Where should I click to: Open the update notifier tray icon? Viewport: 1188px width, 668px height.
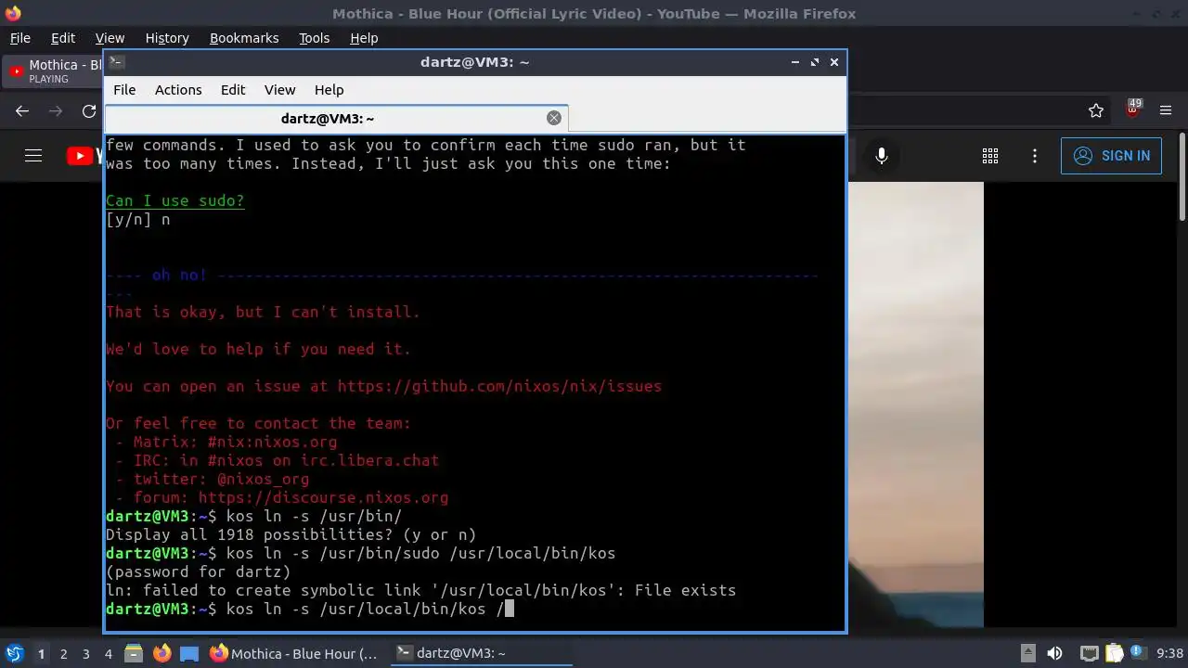[x=1137, y=653]
